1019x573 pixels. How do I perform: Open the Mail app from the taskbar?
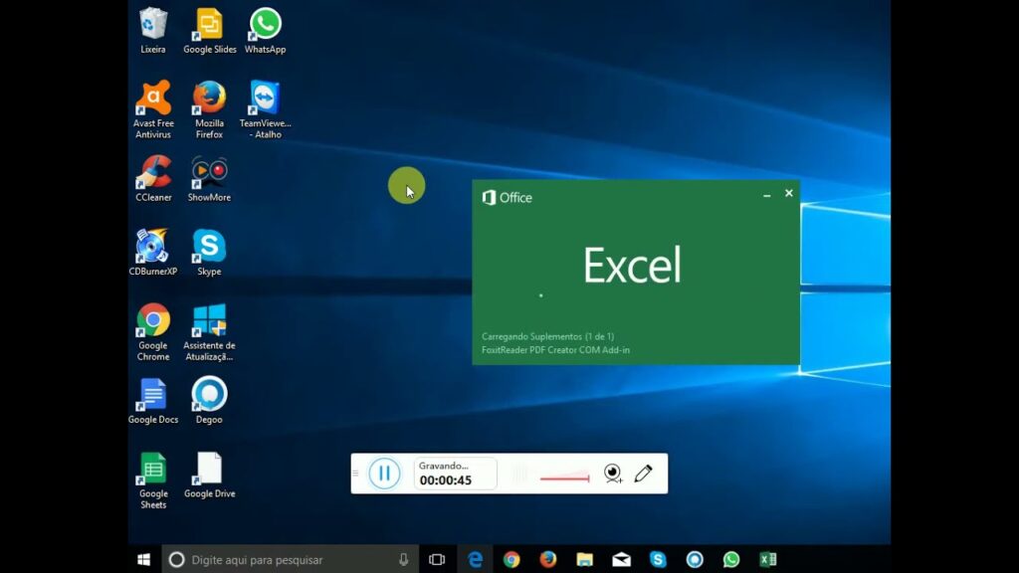pyautogui.click(x=621, y=559)
